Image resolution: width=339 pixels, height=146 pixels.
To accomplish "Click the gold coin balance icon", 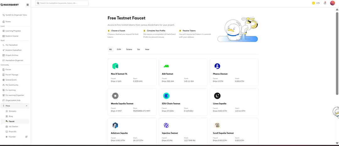I will click(313, 3).
